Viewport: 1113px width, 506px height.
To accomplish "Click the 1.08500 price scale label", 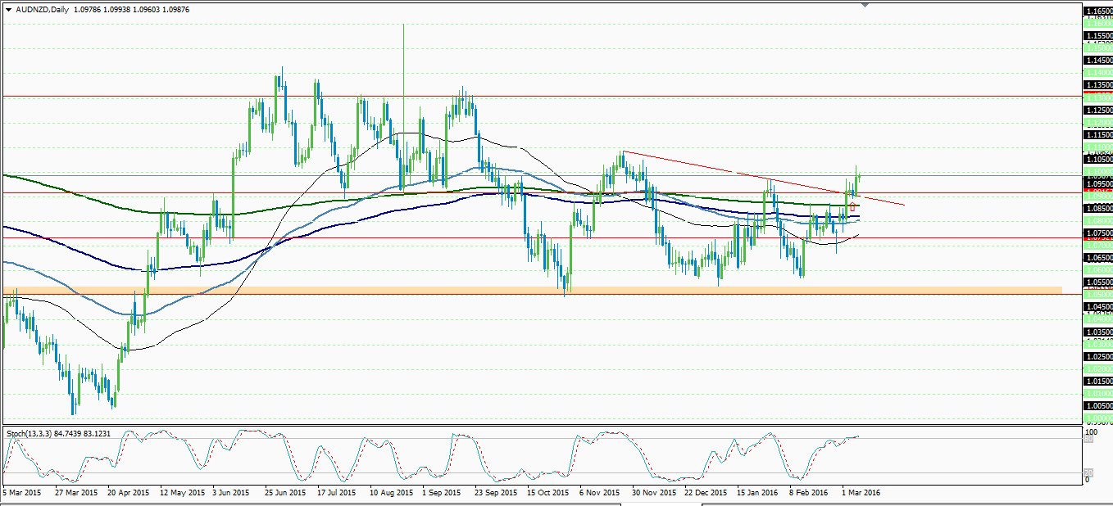I will (1098, 209).
